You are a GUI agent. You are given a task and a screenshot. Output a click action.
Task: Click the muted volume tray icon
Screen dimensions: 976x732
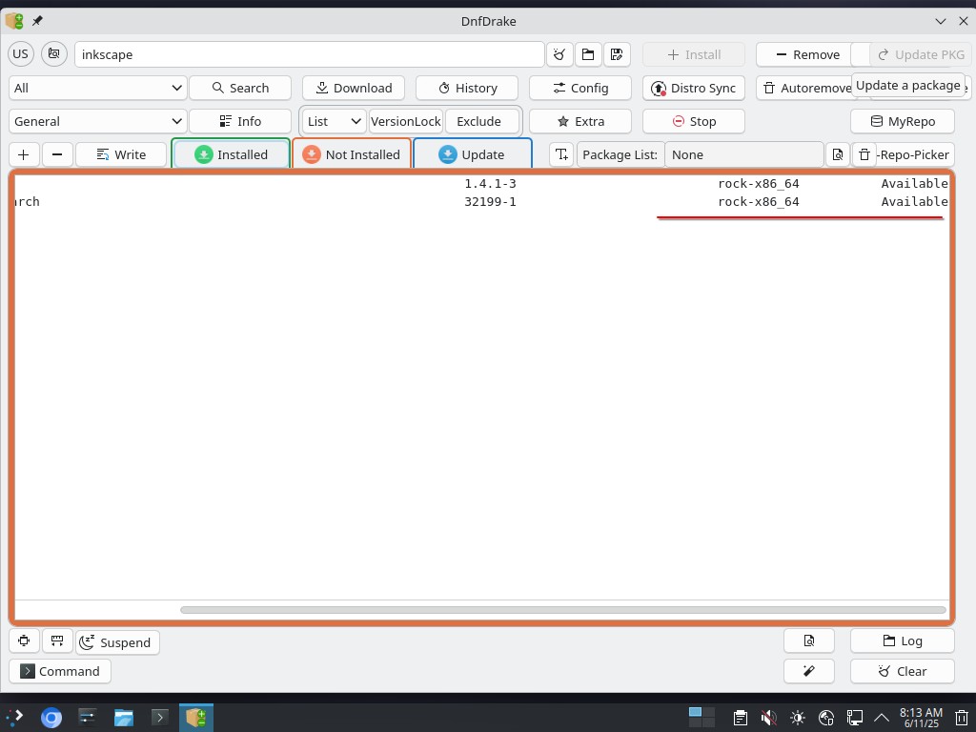769,718
